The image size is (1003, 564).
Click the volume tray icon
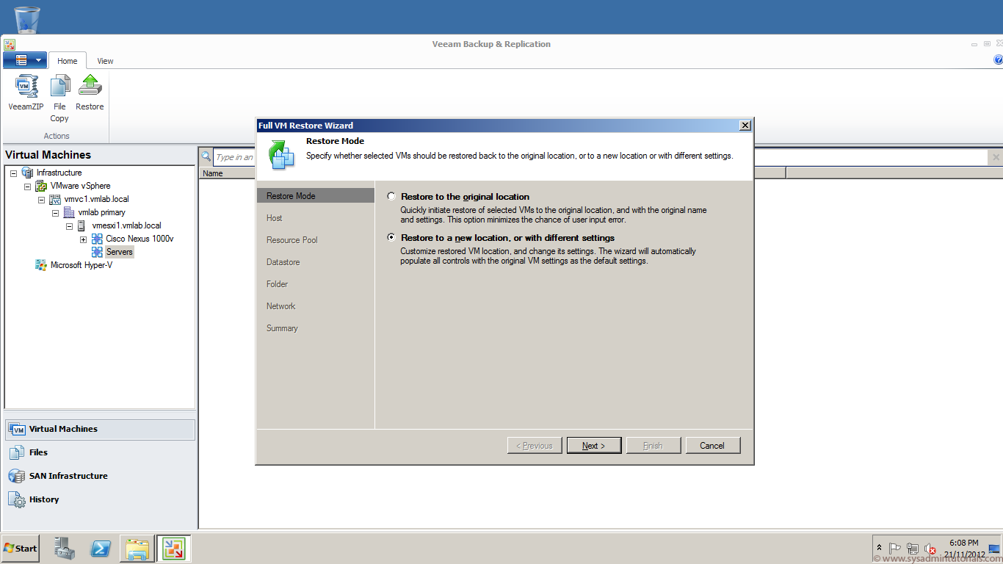pyautogui.click(x=930, y=549)
